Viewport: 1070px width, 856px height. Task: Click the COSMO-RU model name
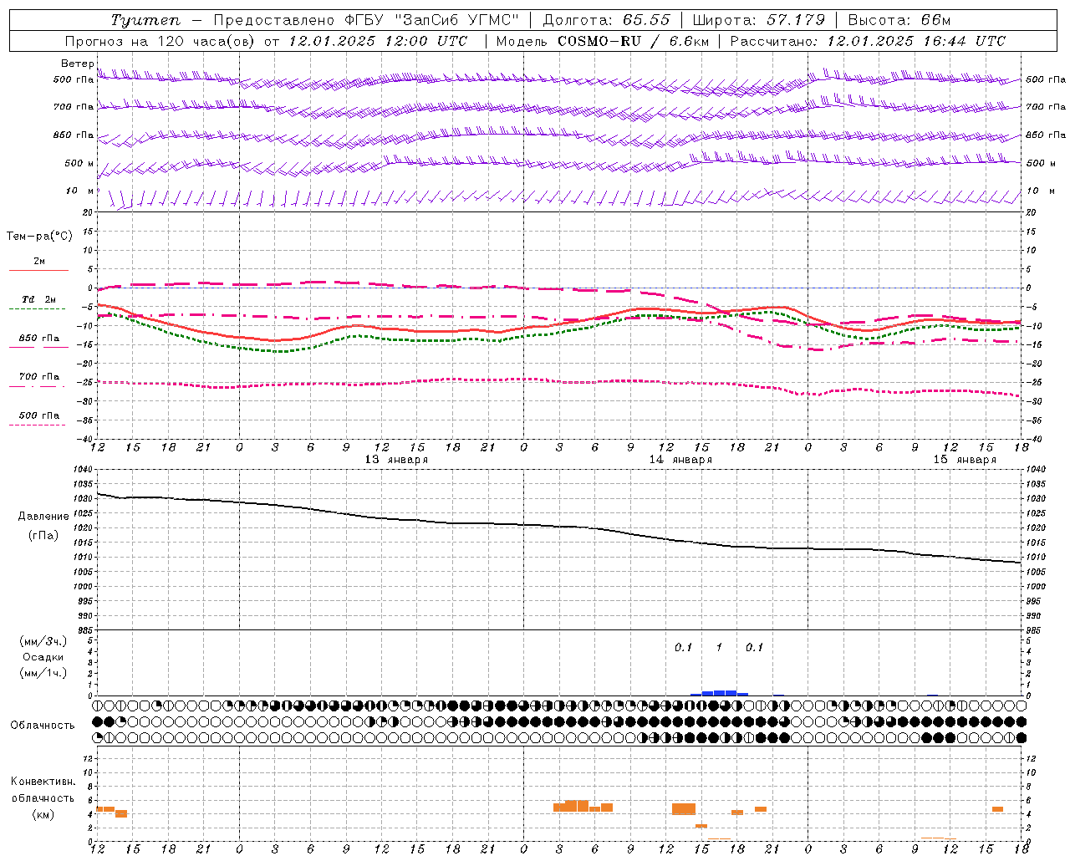pos(599,41)
